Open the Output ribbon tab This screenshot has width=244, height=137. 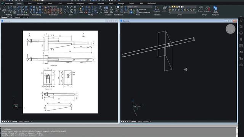click(x=131, y=3)
